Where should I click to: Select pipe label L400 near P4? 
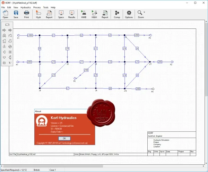click(x=138, y=89)
